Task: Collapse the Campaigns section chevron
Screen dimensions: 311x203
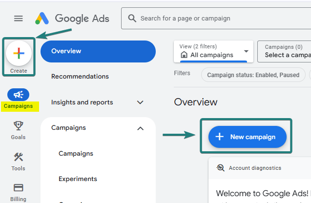Action: click(140, 128)
